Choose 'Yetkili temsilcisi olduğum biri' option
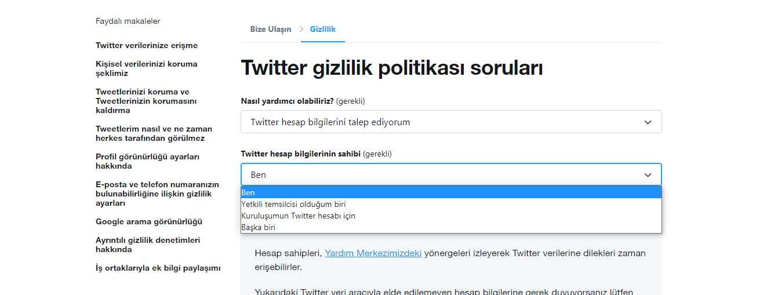The height and width of the screenshot is (295, 767). coord(293,204)
